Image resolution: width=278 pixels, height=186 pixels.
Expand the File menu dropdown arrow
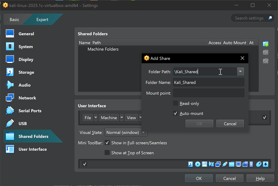tap(96, 118)
